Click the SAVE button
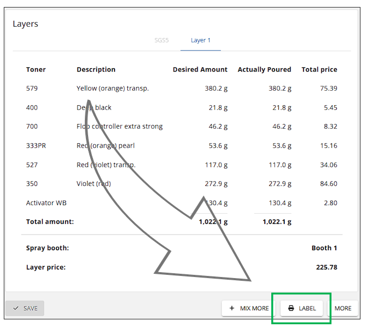Screen dimensions: 368x328 pos(25,308)
